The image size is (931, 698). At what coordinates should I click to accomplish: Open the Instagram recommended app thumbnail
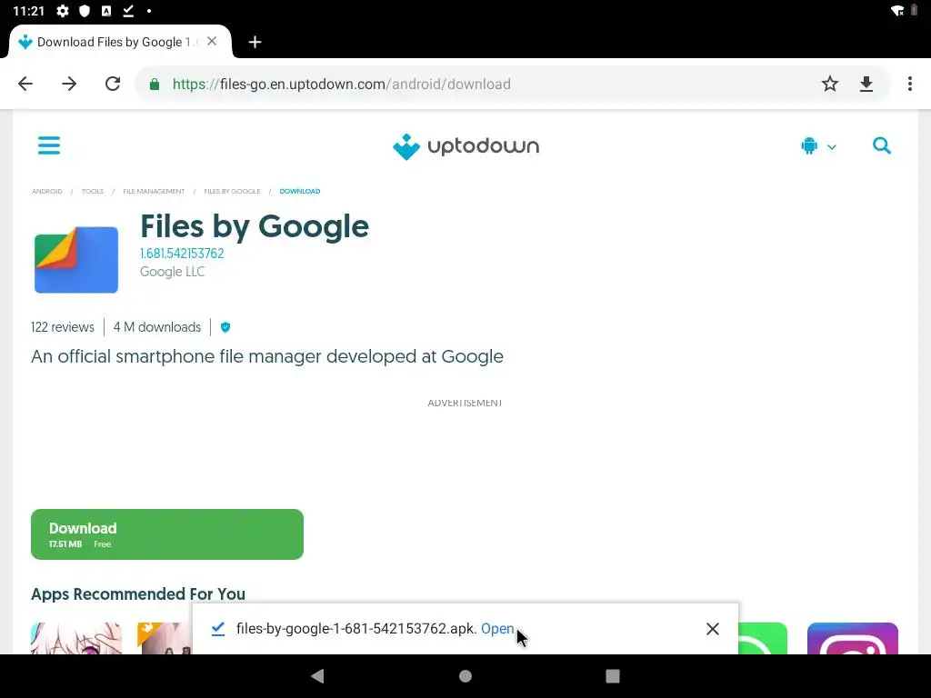coord(853,639)
